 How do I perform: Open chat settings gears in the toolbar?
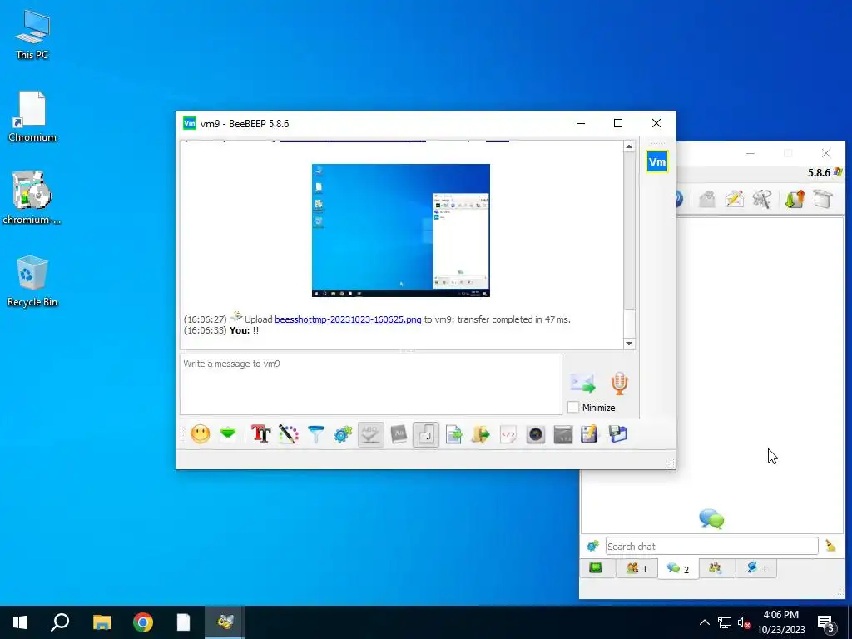[343, 434]
